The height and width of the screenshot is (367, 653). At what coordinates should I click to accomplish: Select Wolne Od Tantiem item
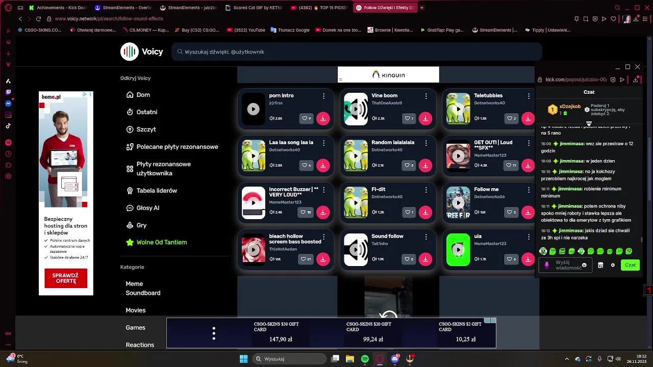coord(157,243)
